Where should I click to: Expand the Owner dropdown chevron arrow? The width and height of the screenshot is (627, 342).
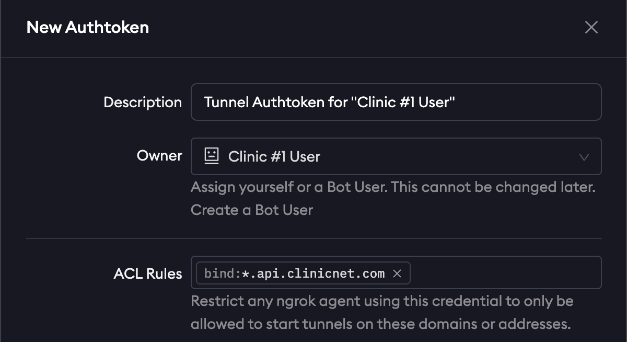tap(584, 157)
